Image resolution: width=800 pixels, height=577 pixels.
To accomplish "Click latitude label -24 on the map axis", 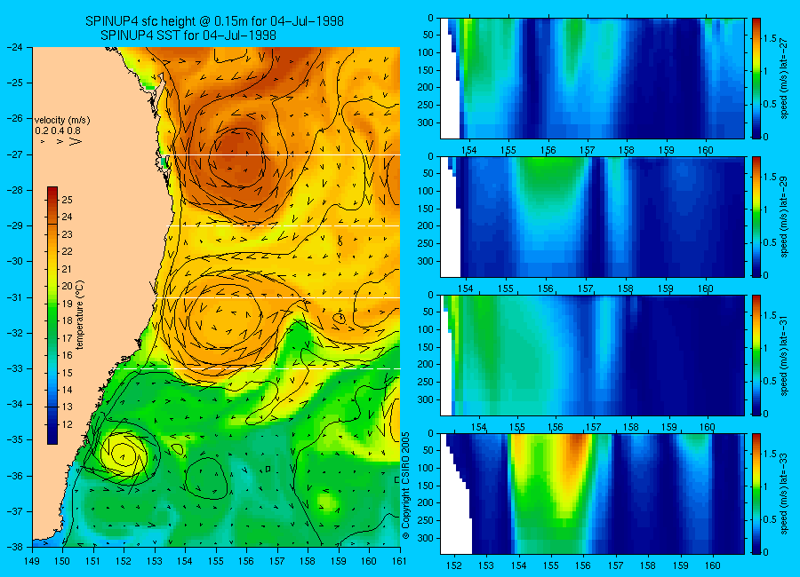I will click(x=15, y=47).
